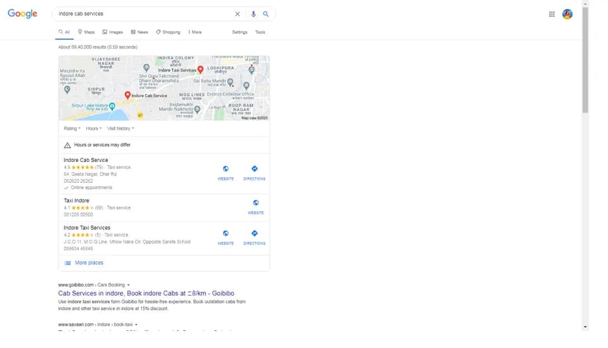Open the Taxi Indore listing
608x348 pixels.
[77, 201]
